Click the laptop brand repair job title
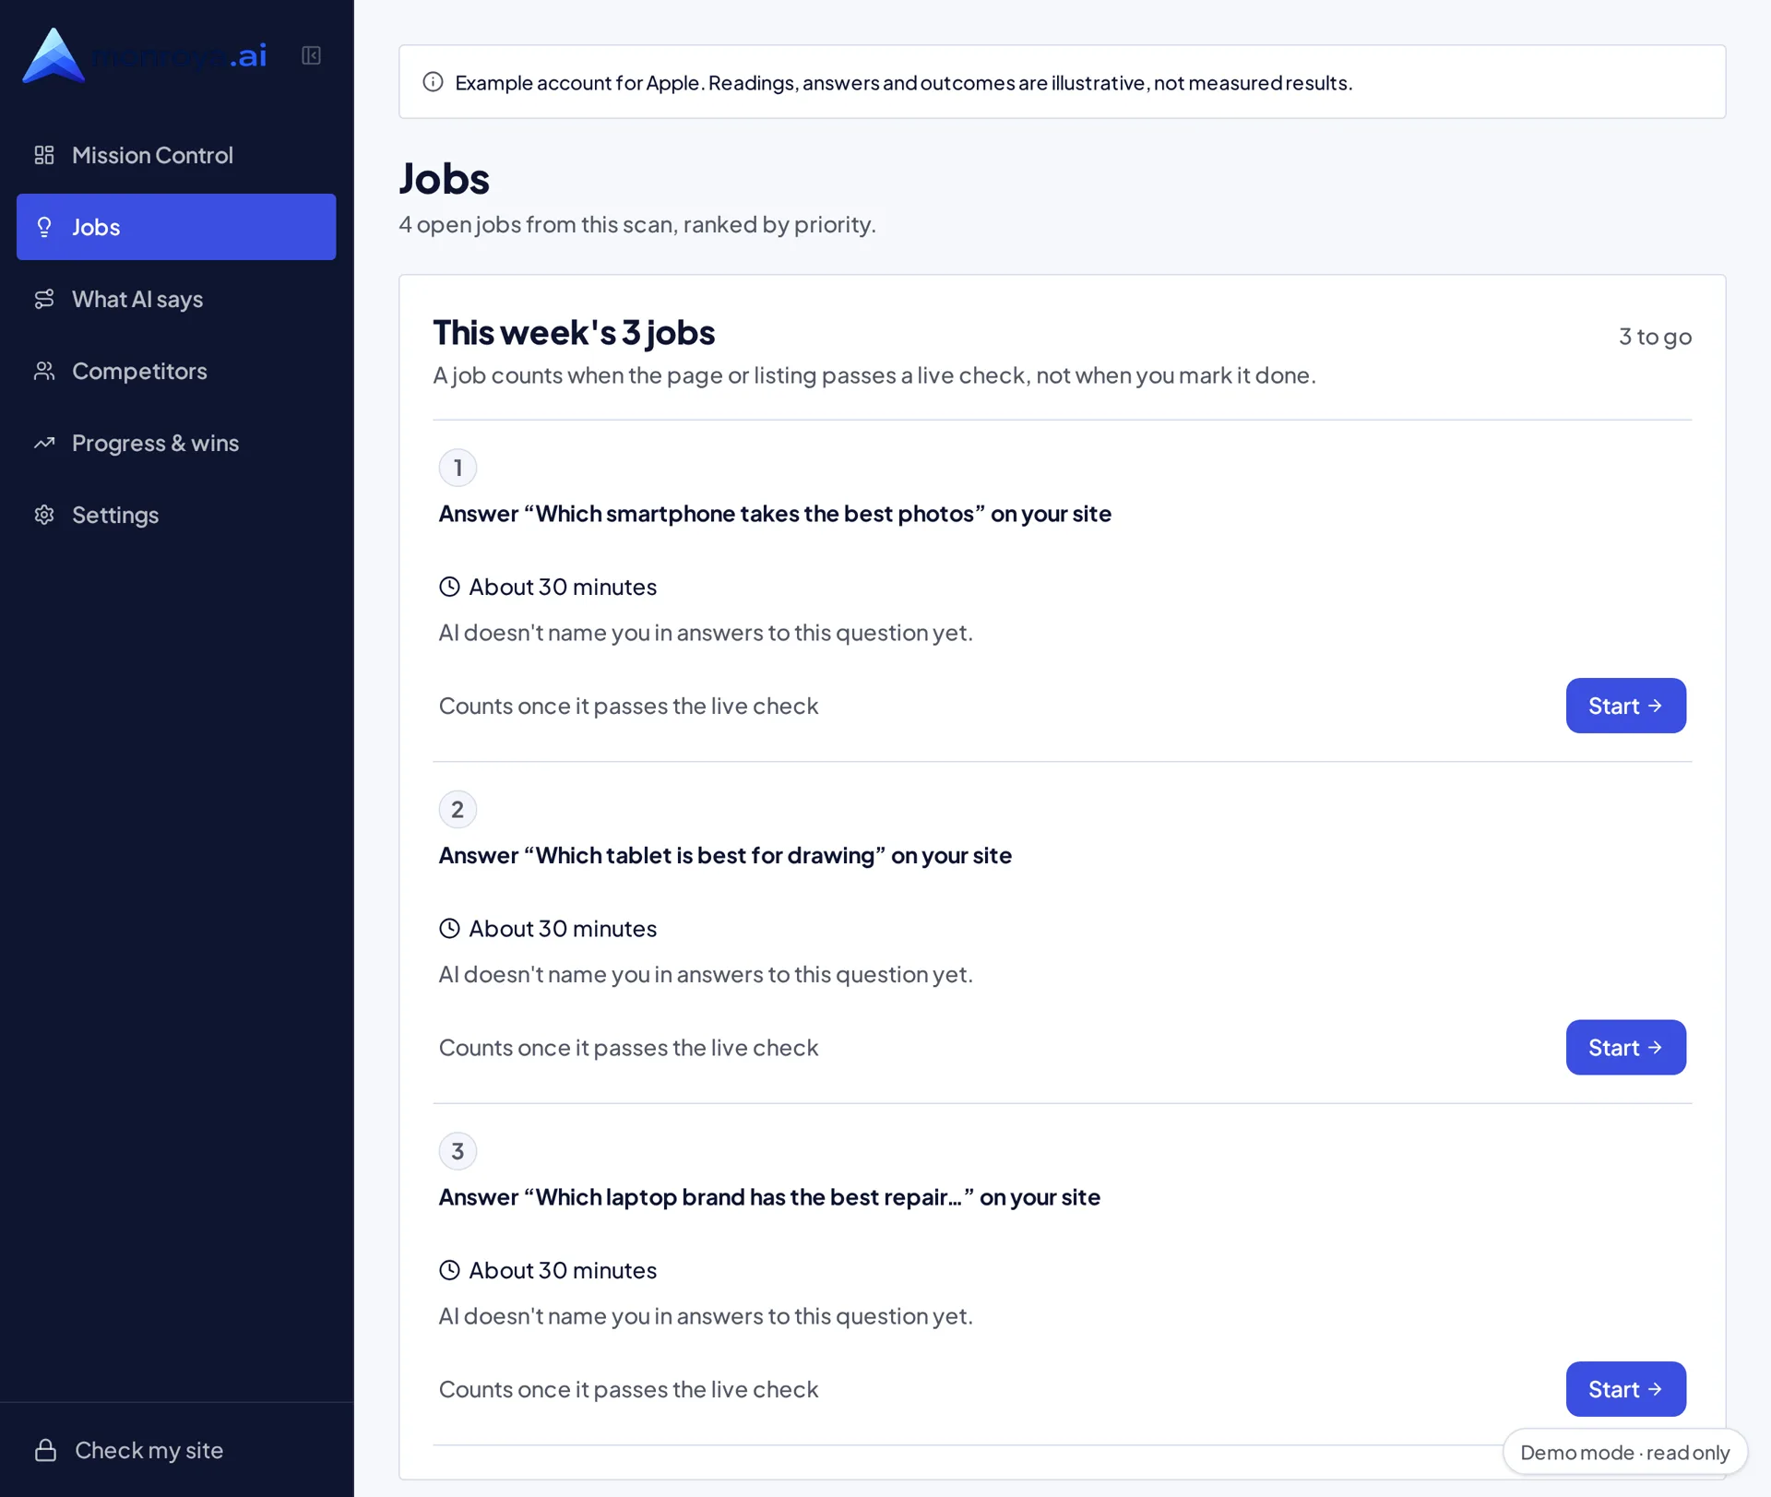The width and height of the screenshot is (1771, 1497). [x=769, y=1197]
